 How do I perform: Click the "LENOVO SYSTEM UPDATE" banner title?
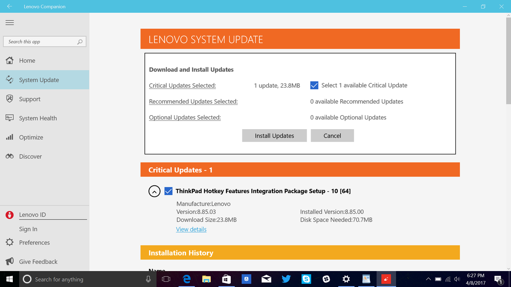206,39
